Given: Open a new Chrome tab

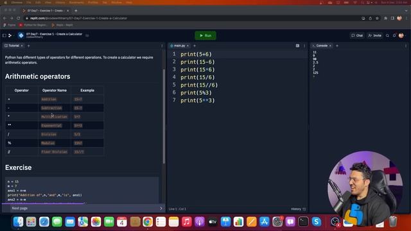Looking at the screenshot, I should (x=76, y=10).
